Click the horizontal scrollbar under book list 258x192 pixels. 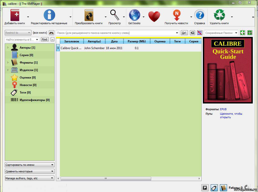[x=106, y=179]
